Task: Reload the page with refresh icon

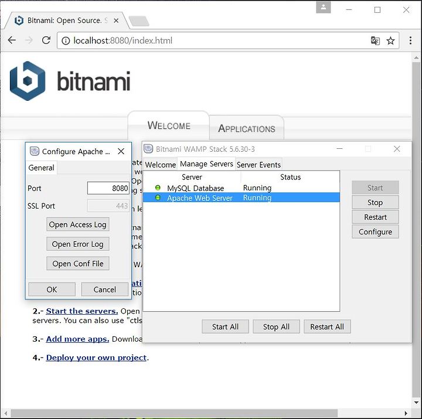Action: (x=46, y=40)
